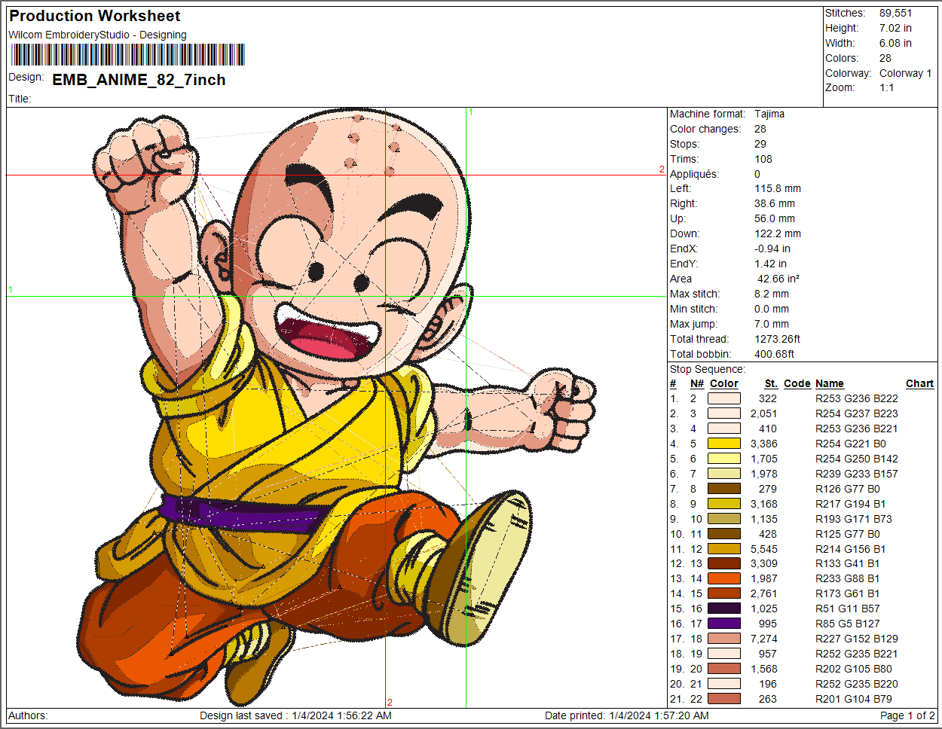Click the green marker 1 at top of guide
Screen dimensions: 942x729
470,112
